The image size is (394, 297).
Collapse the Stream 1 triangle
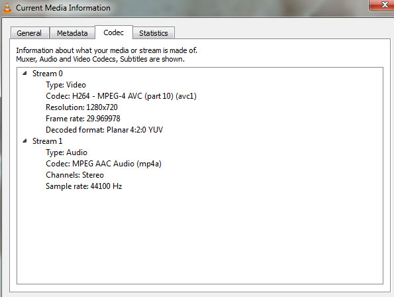[25, 141]
